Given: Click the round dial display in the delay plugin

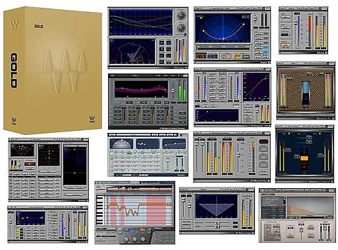Looking at the screenshot, I should [x=121, y=144].
